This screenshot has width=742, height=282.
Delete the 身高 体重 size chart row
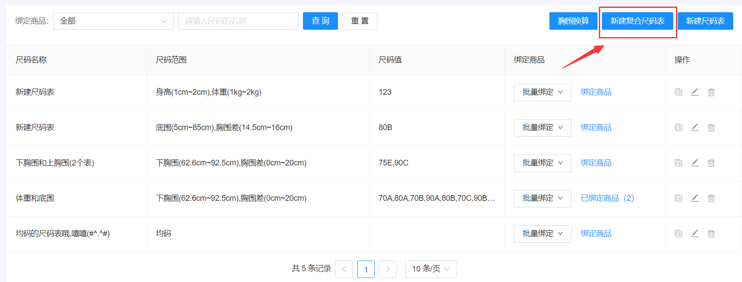coord(711,92)
